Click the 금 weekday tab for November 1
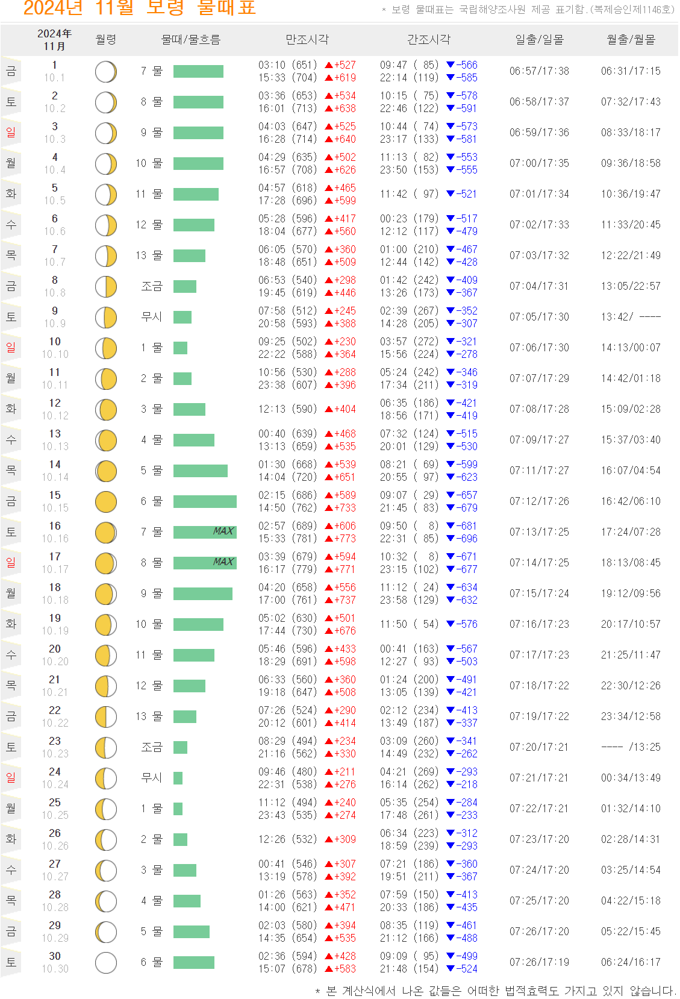 pyautogui.click(x=11, y=72)
